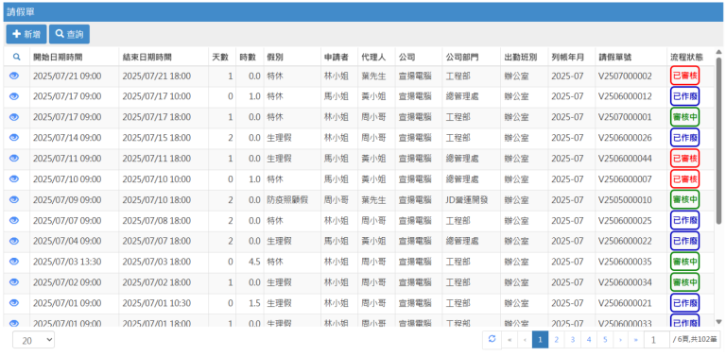Click the 公司 column header

point(406,58)
